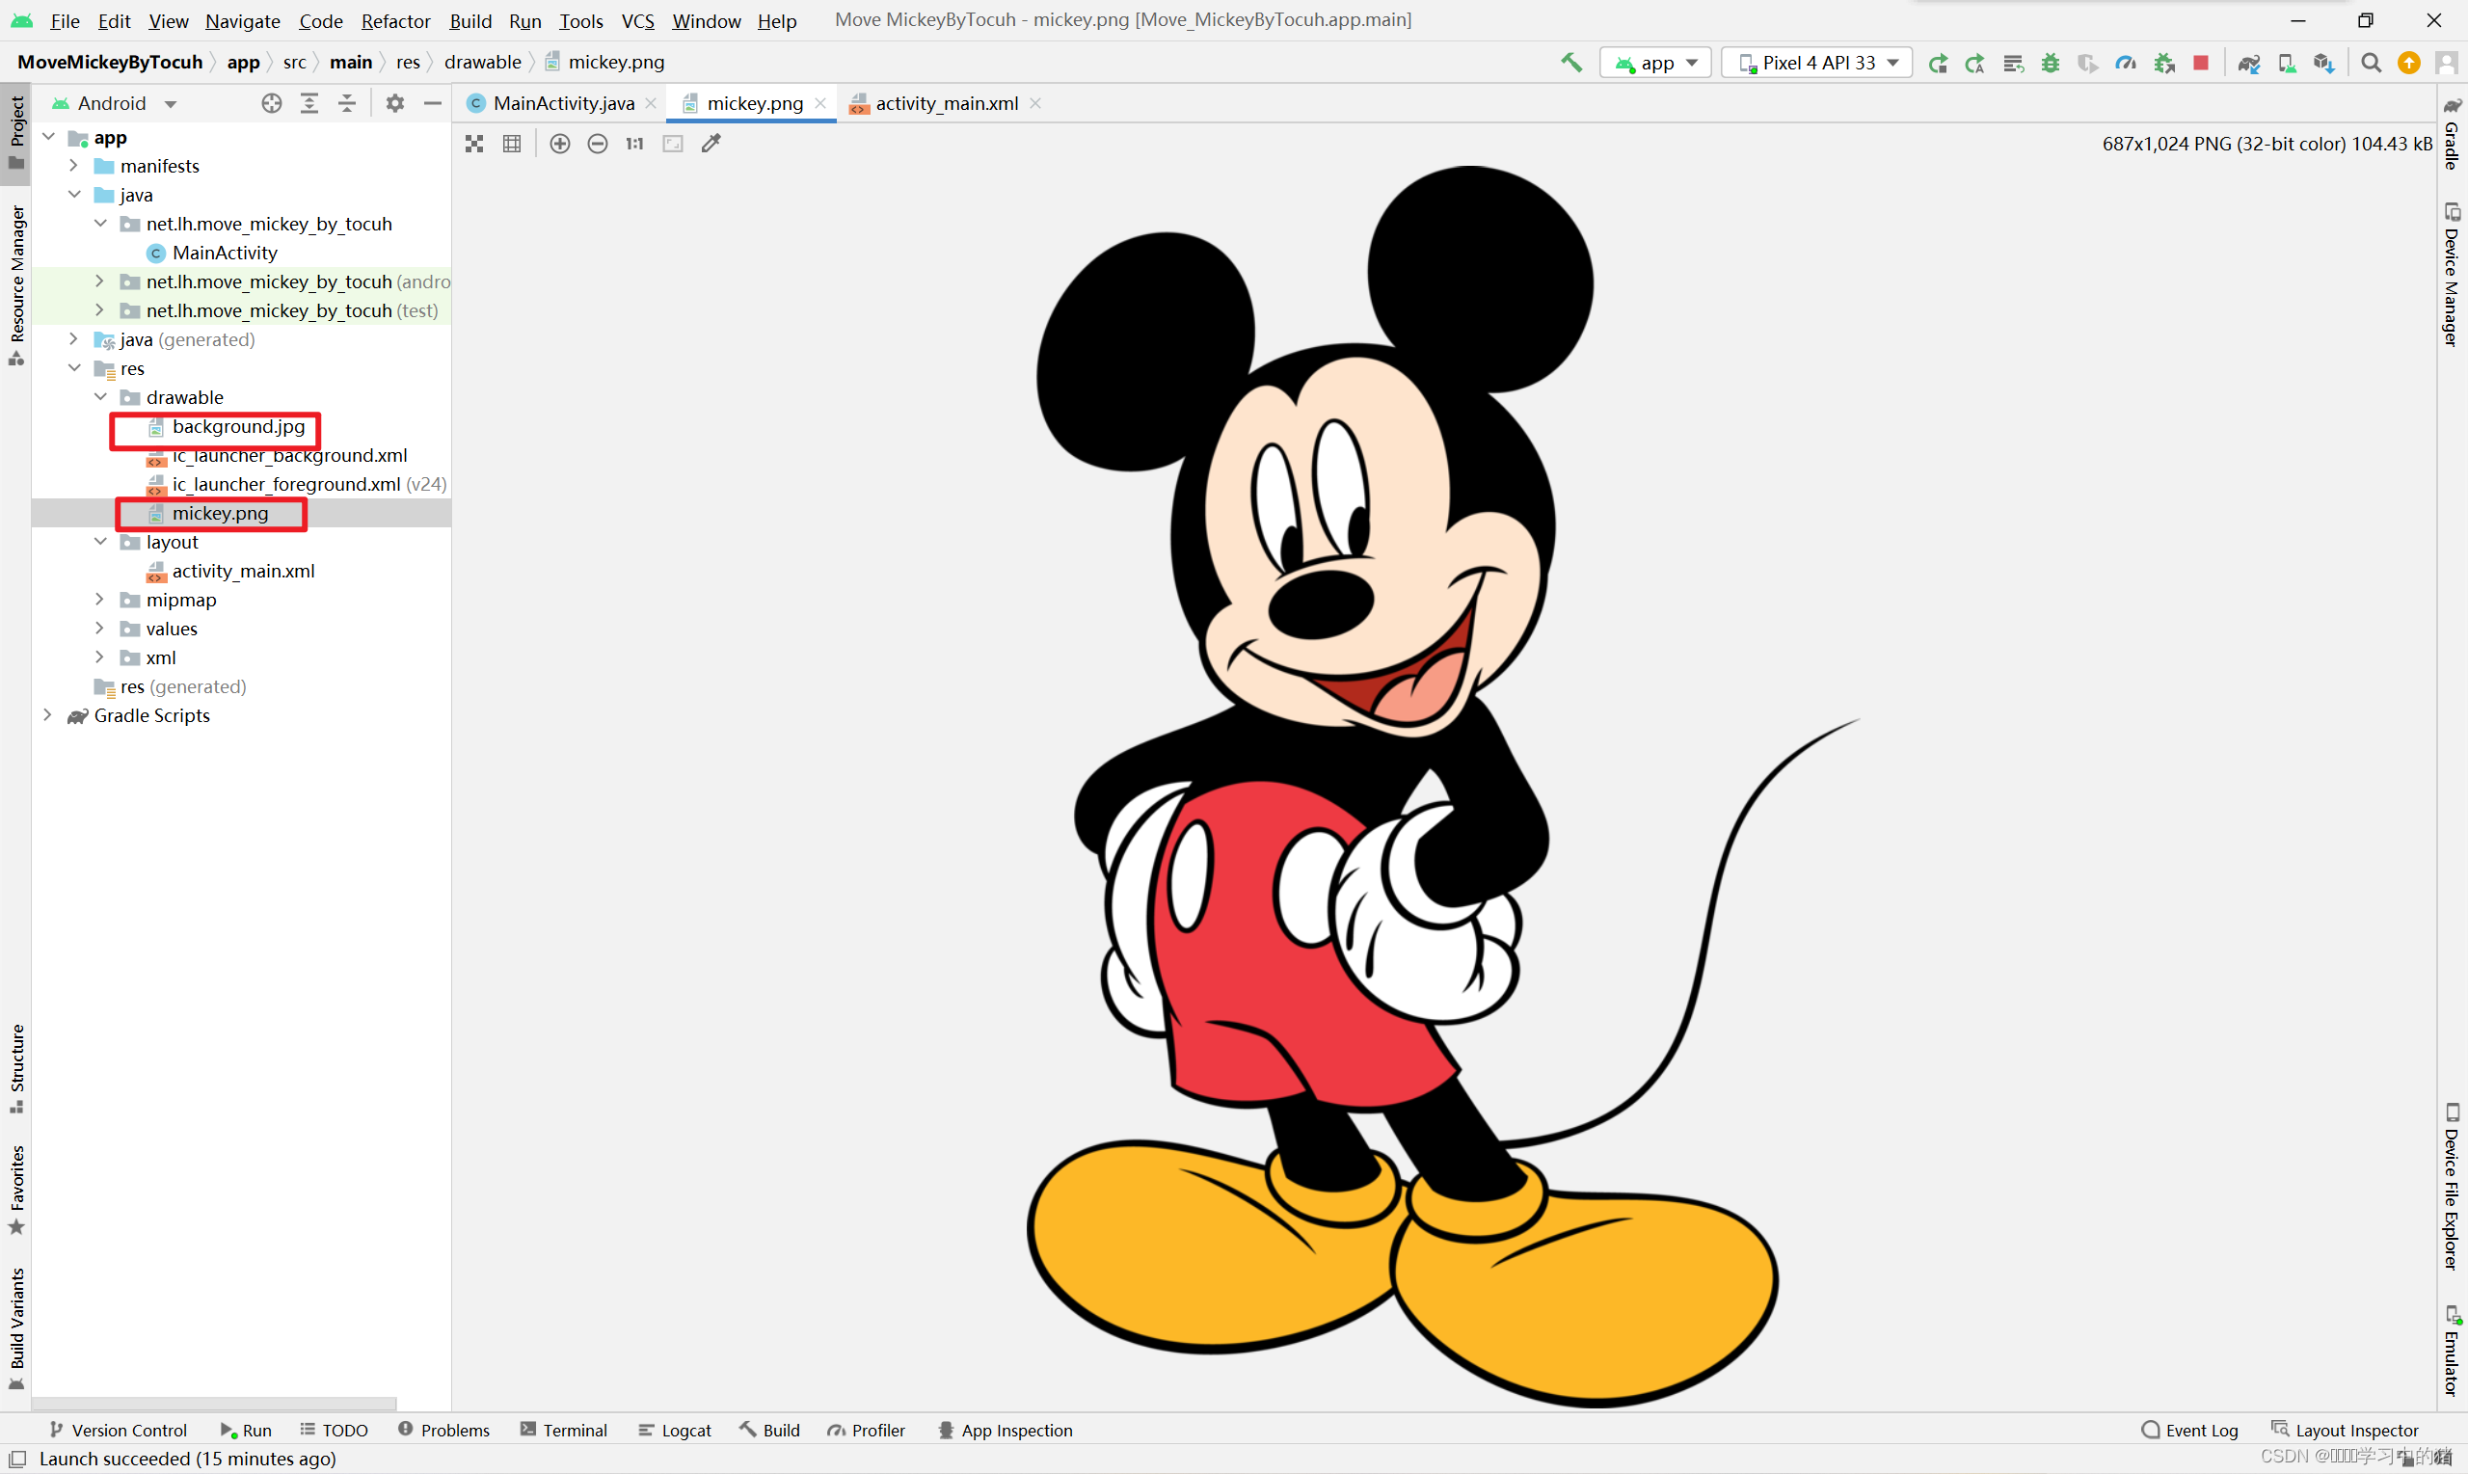
Task: Open Layout Inspector tool window
Action: (2345, 1431)
